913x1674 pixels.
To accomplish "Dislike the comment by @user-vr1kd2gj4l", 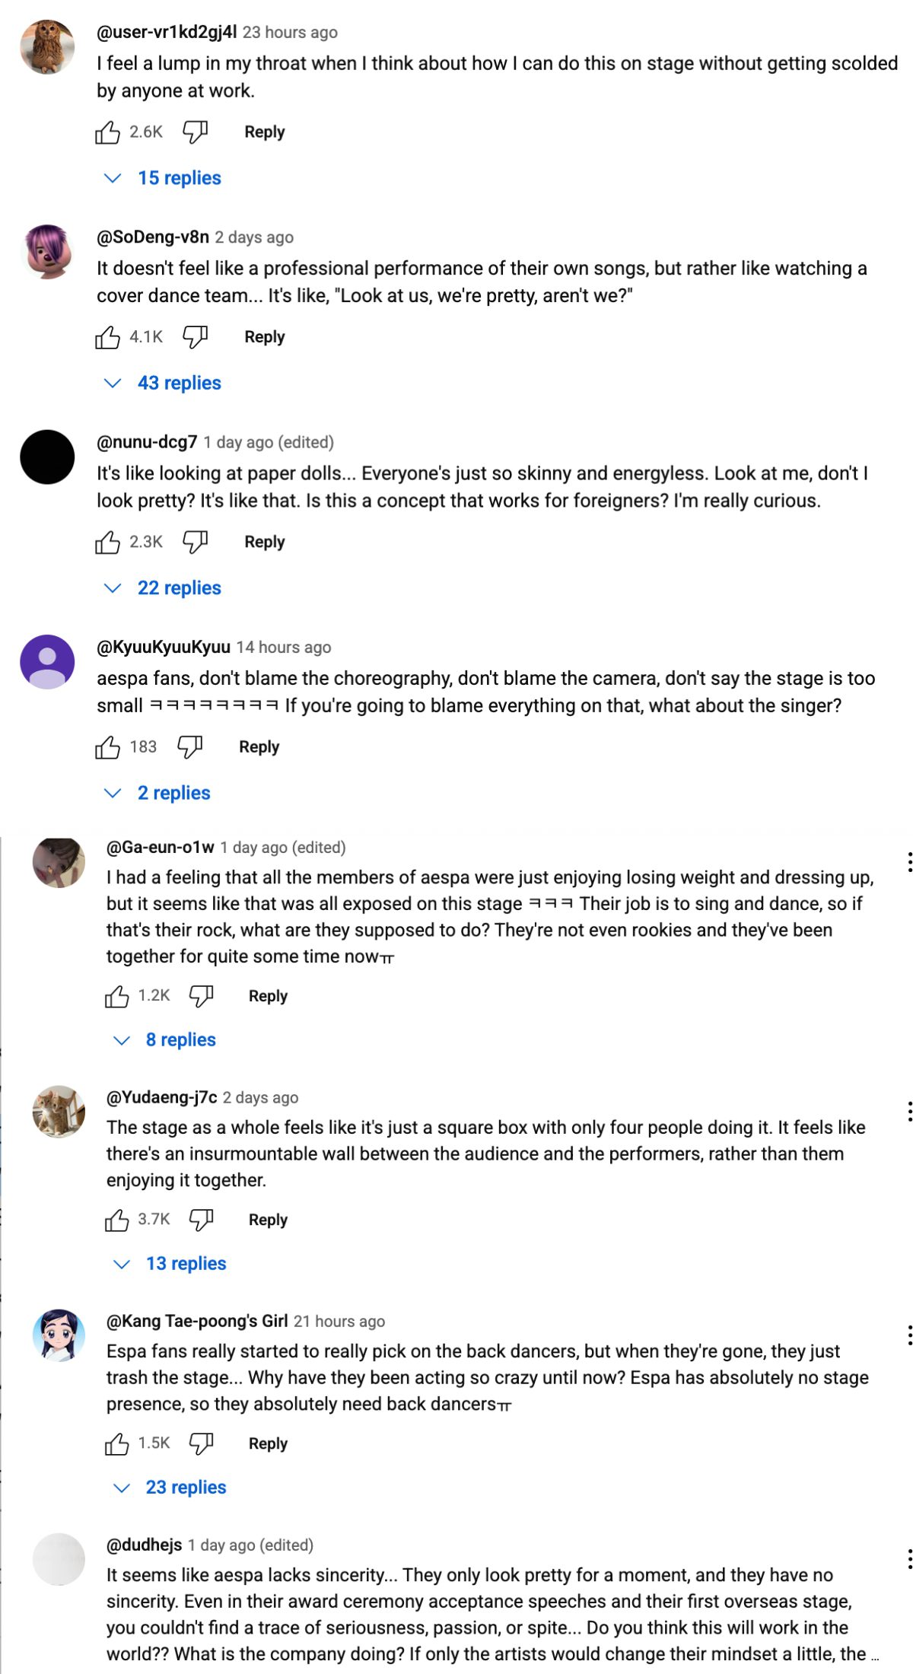I will (196, 132).
